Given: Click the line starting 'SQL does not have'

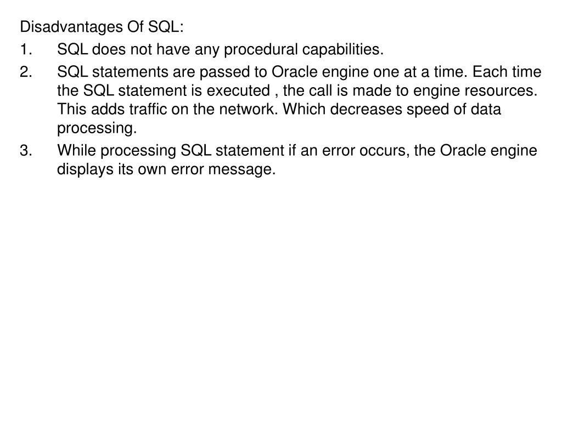Looking at the screenshot, I should [x=221, y=49].
